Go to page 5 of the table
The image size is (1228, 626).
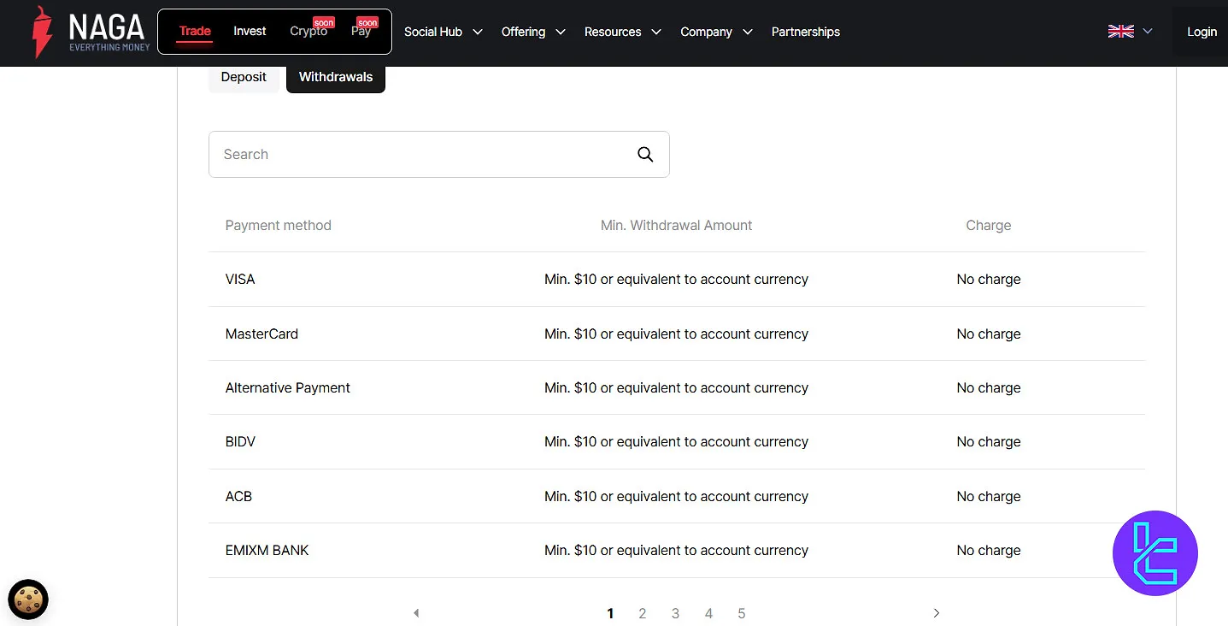tap(741, 613)
